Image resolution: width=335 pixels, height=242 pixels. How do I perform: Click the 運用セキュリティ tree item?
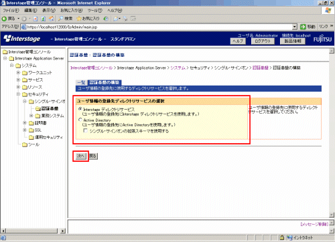tap(49, 138)
